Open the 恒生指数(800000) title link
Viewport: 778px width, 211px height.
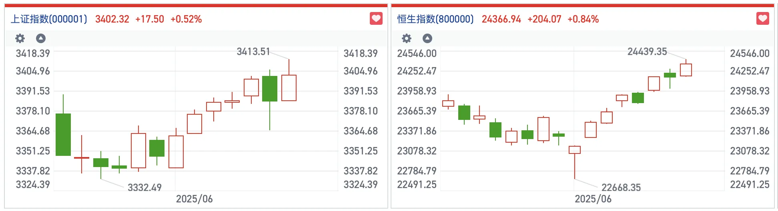click(435, 19)
